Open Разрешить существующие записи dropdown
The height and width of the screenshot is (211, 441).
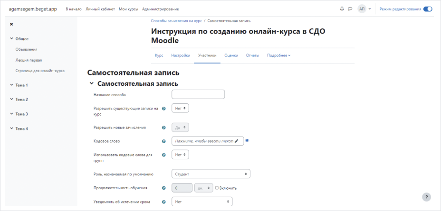[x=180, y=108]
